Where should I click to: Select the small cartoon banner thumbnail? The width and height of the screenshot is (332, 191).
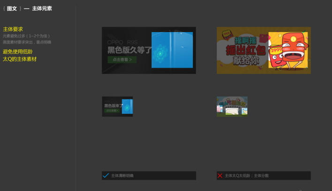coord(232,106)
